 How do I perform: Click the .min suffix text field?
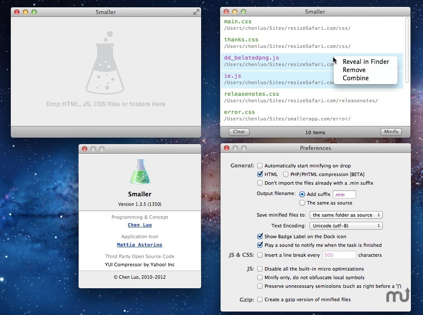pyautogui.click(x=344, y=195)
